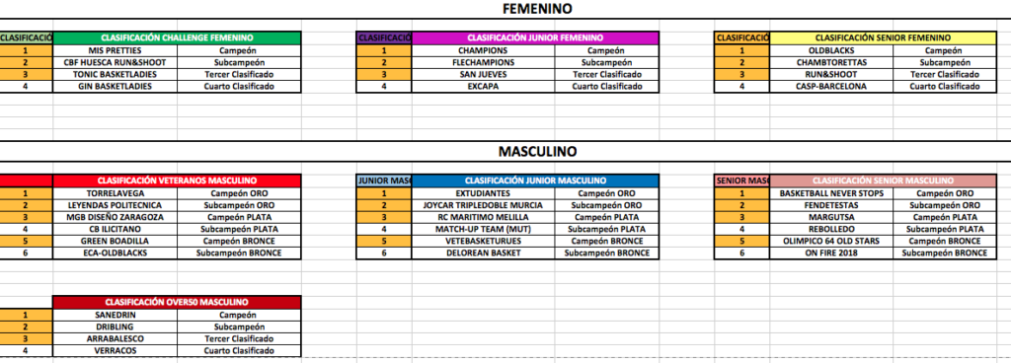The image size is (1011, 363).
Task: Select the Cuarto Clasificado cell beside VERRACOS
Action: pos(239,351)
